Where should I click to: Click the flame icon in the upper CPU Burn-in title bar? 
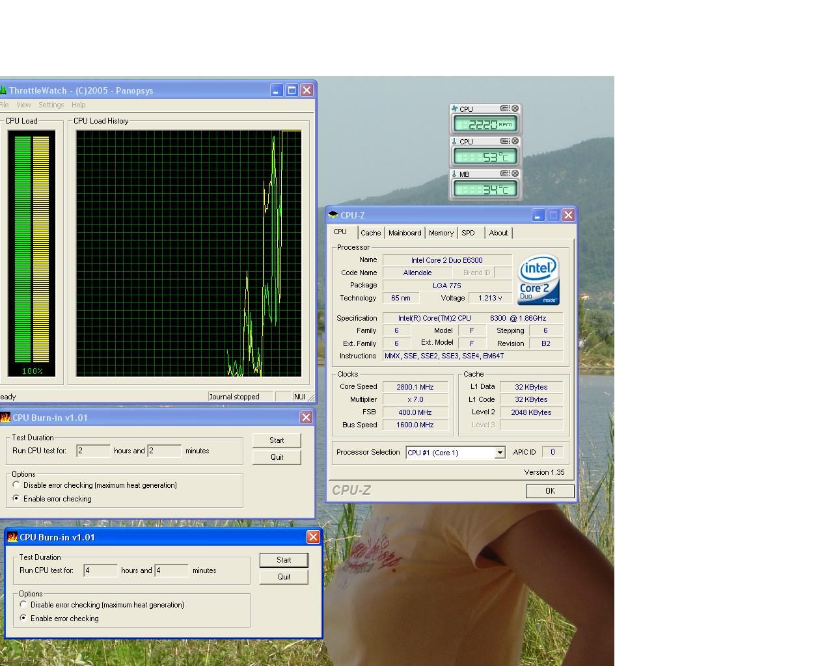pos(5,418)
